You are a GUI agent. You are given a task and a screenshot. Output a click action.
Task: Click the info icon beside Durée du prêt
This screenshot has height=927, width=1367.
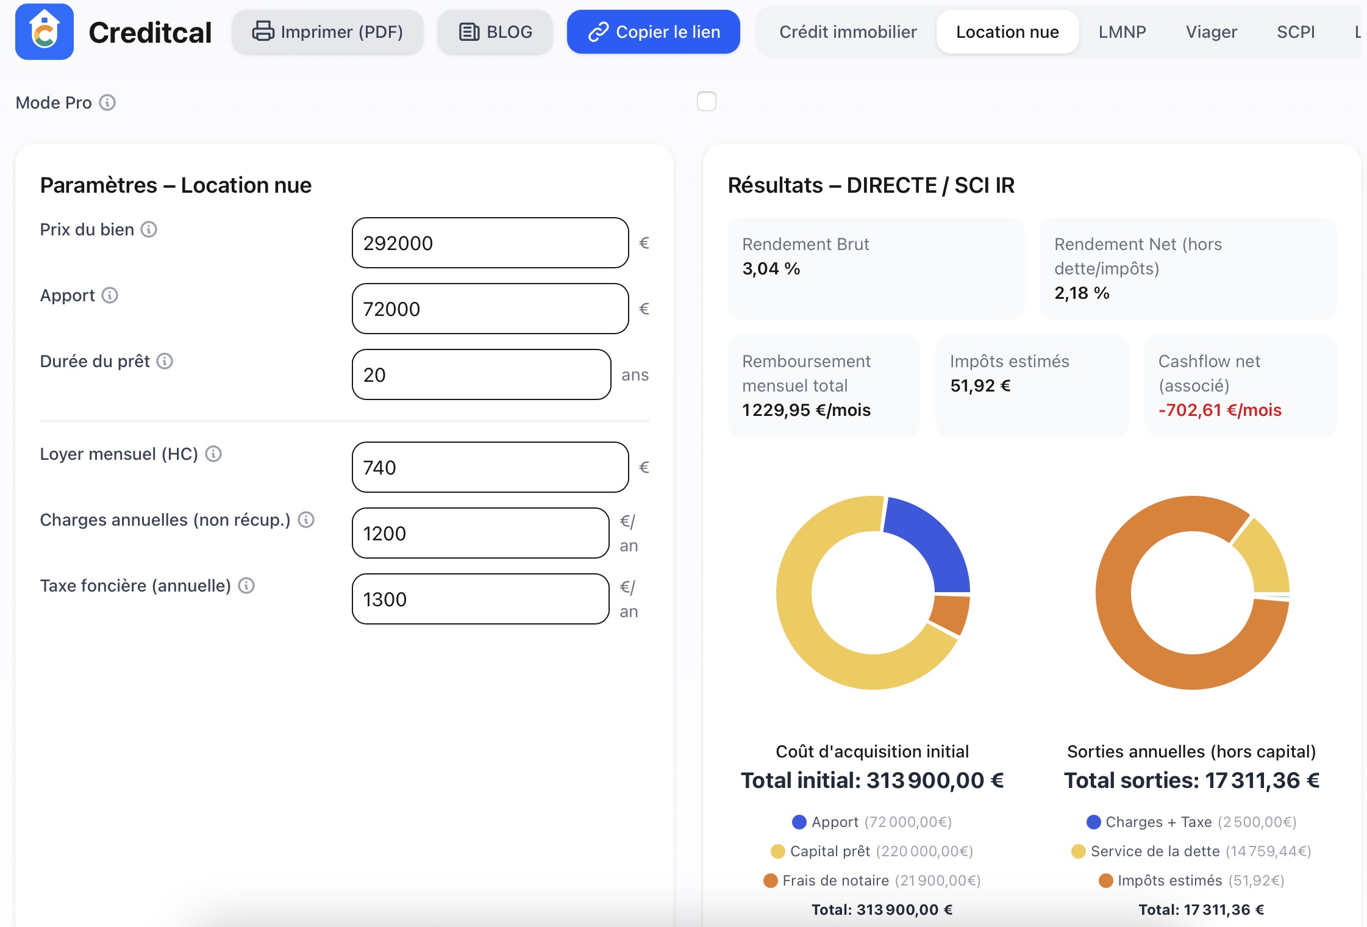(x=165, y=361)
